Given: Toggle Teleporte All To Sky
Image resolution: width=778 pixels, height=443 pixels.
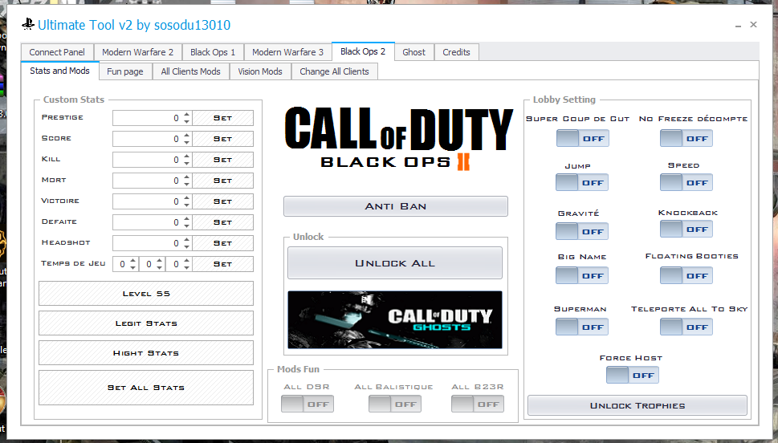Looking at the screenshot, I should tap(686, 327).
